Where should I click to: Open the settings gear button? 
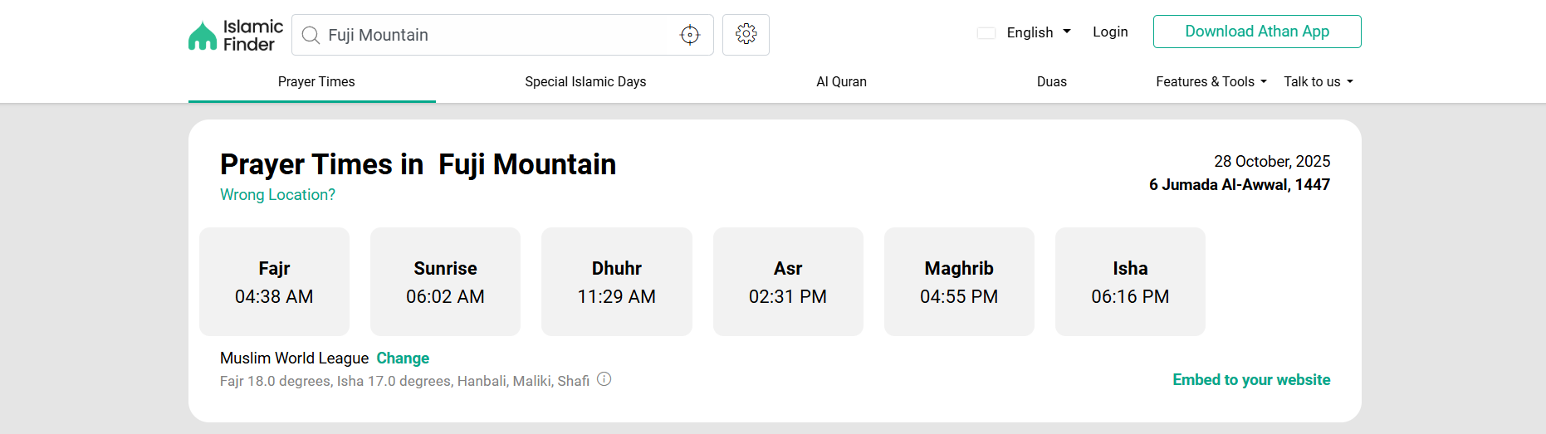tap(746, 35)
